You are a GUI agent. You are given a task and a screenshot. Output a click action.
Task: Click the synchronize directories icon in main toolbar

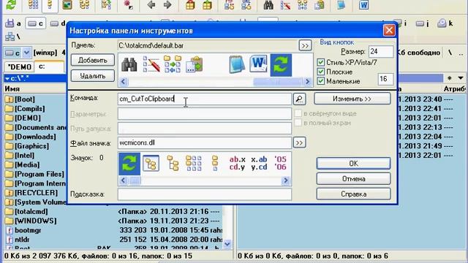(302, 5)
